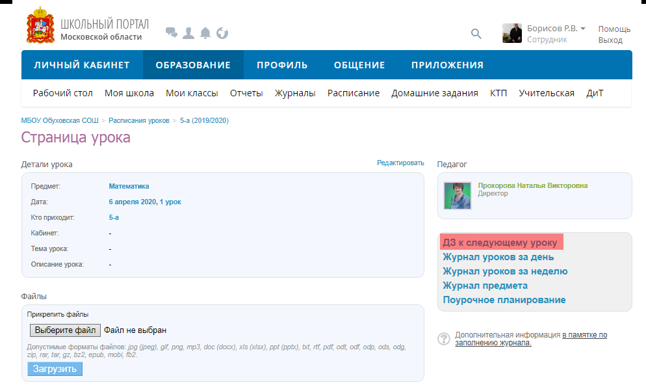Open the ДиТ submenu item

[595, 93]
